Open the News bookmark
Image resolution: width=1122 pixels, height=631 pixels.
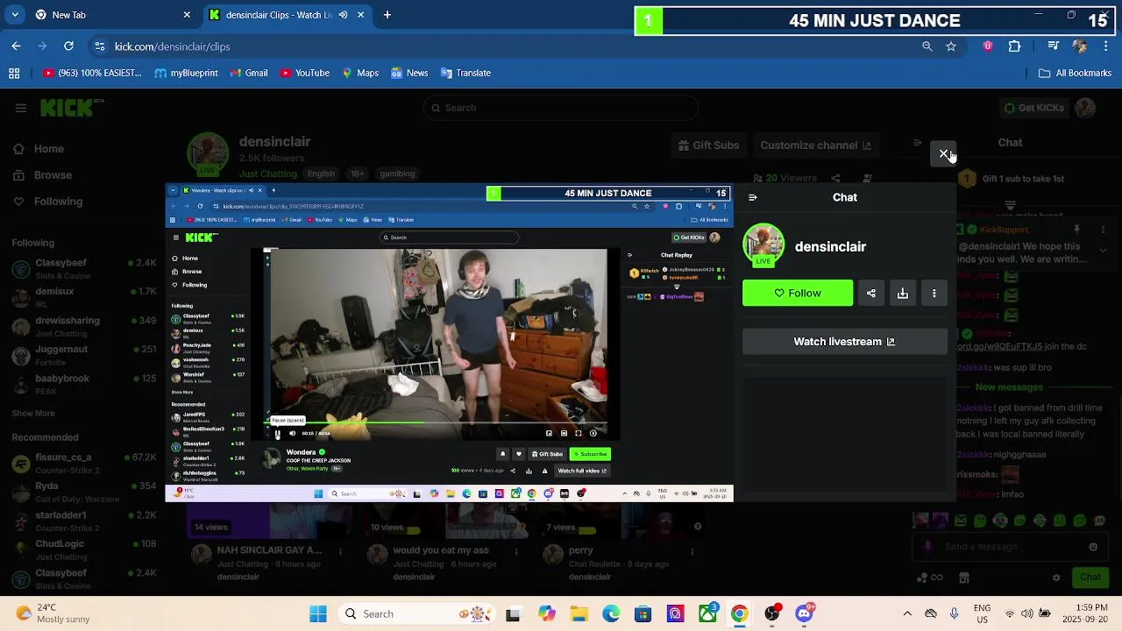(409, 73)
